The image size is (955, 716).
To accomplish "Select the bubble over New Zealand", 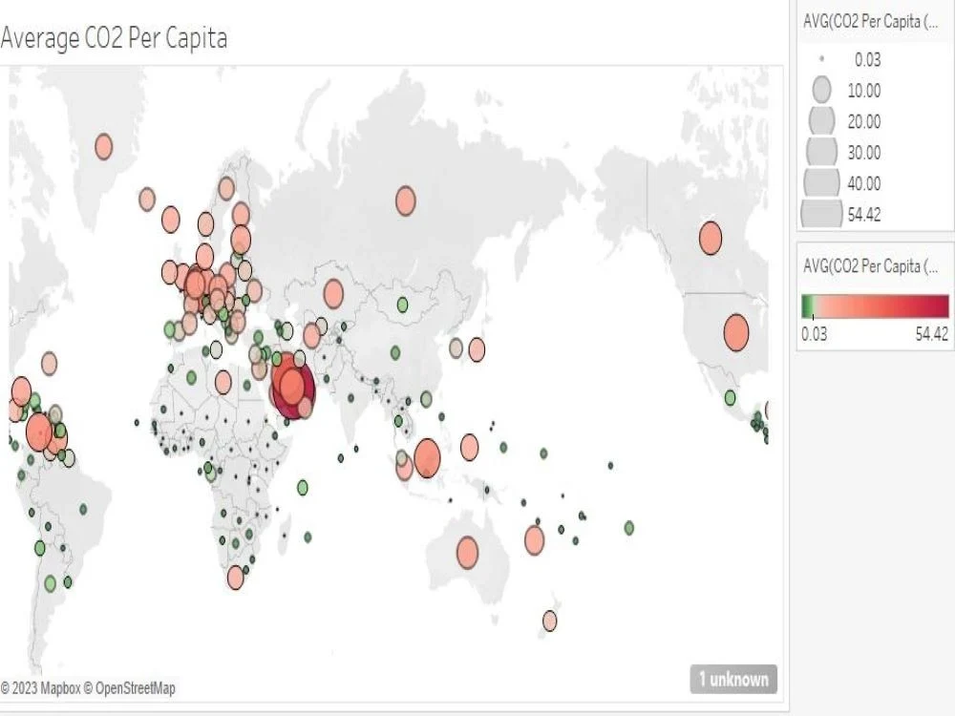I will 549,621.
